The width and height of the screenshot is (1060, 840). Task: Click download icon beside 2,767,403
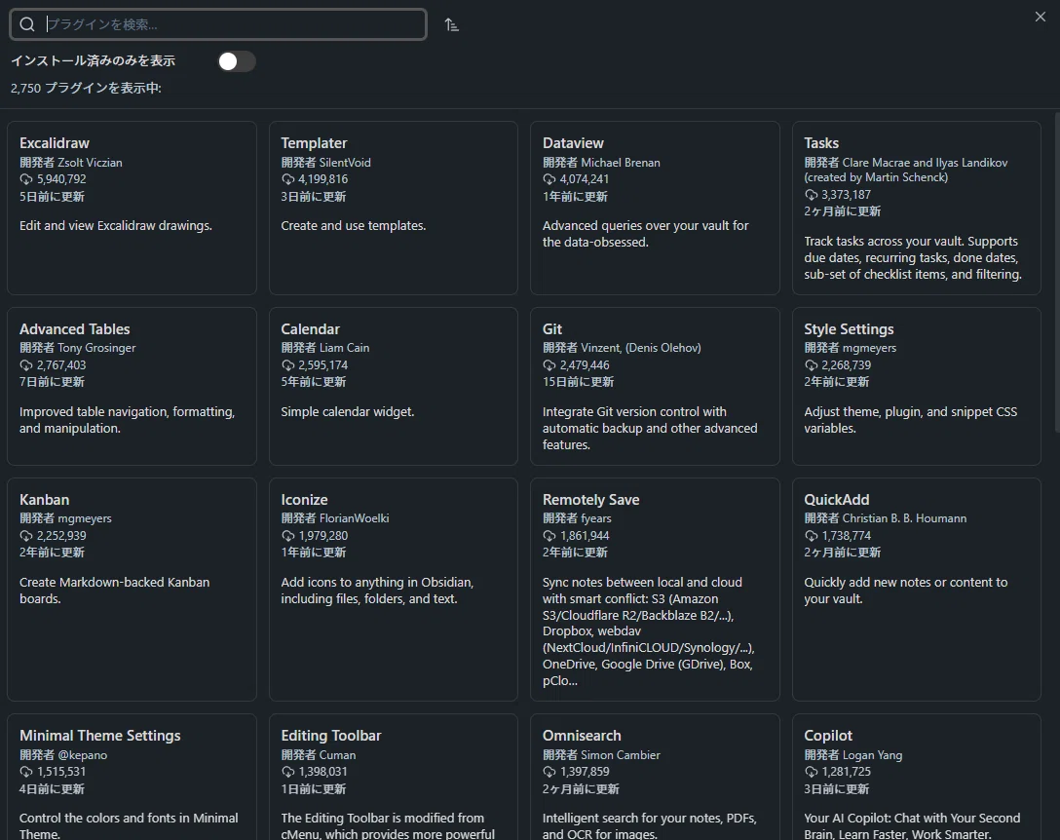tap(26, 365)
